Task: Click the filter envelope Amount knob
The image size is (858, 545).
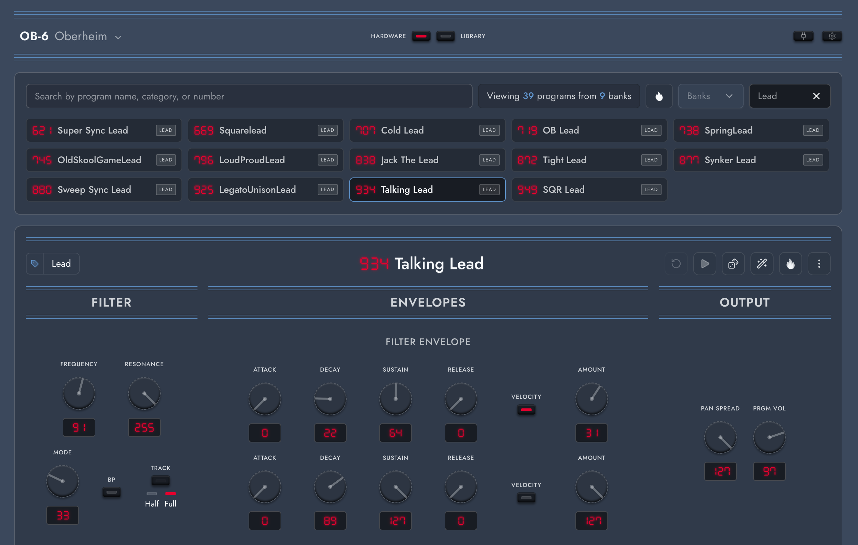Action: point(591,399)
